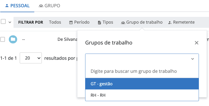Switch to the GRUPO tab

[49, 6]
